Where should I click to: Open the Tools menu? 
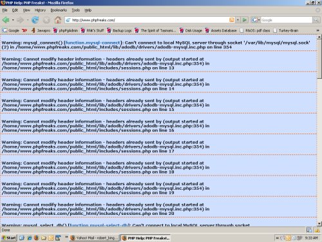(75, 10)
